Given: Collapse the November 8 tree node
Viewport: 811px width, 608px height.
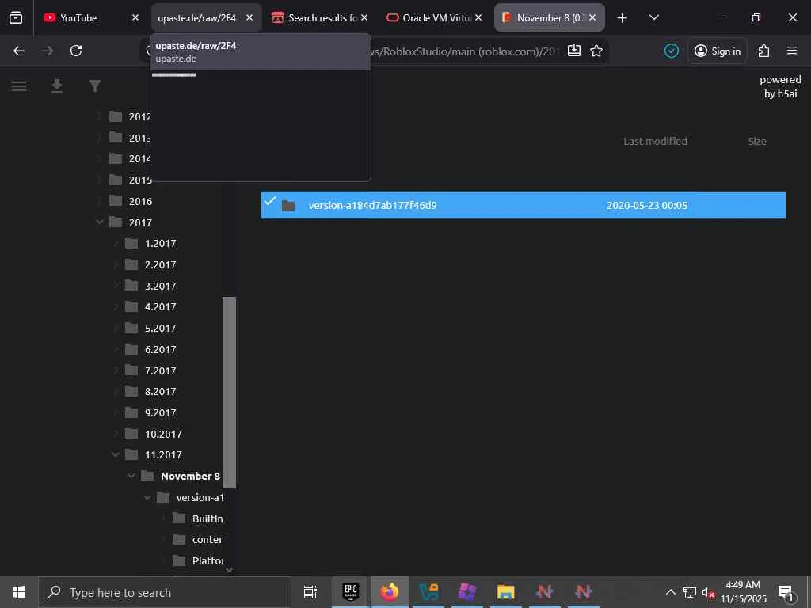Looking at the screenshot, I should click(x=131, y=476).
